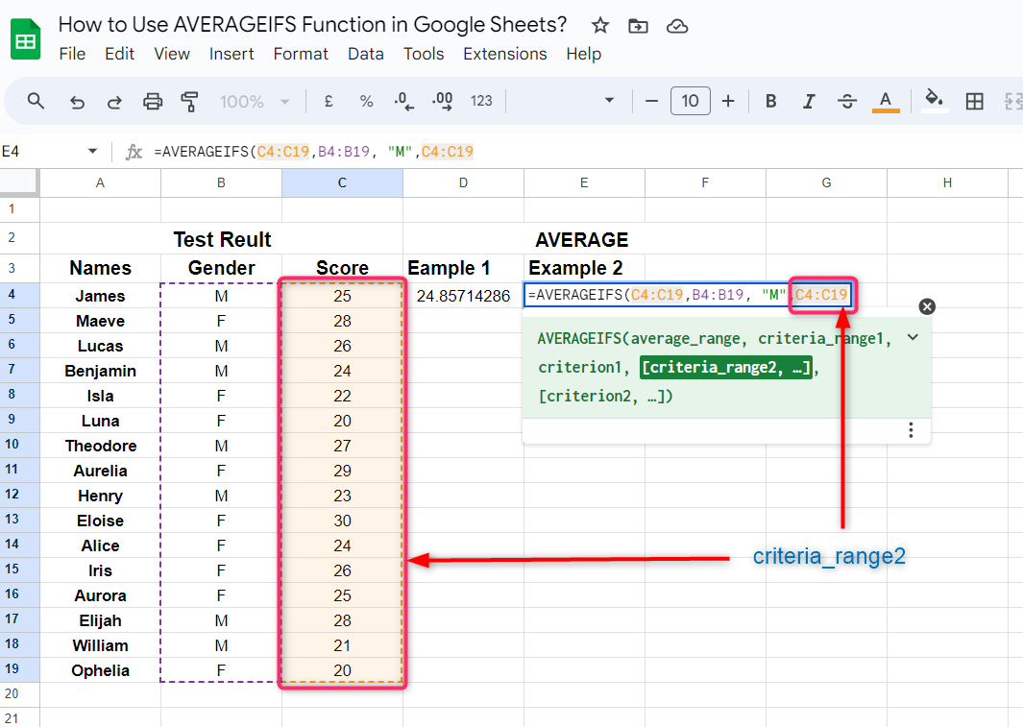The width and height of the screenshot is (1023, 727).
Task: Select the Theodore name cell
Action: point(100,446)
